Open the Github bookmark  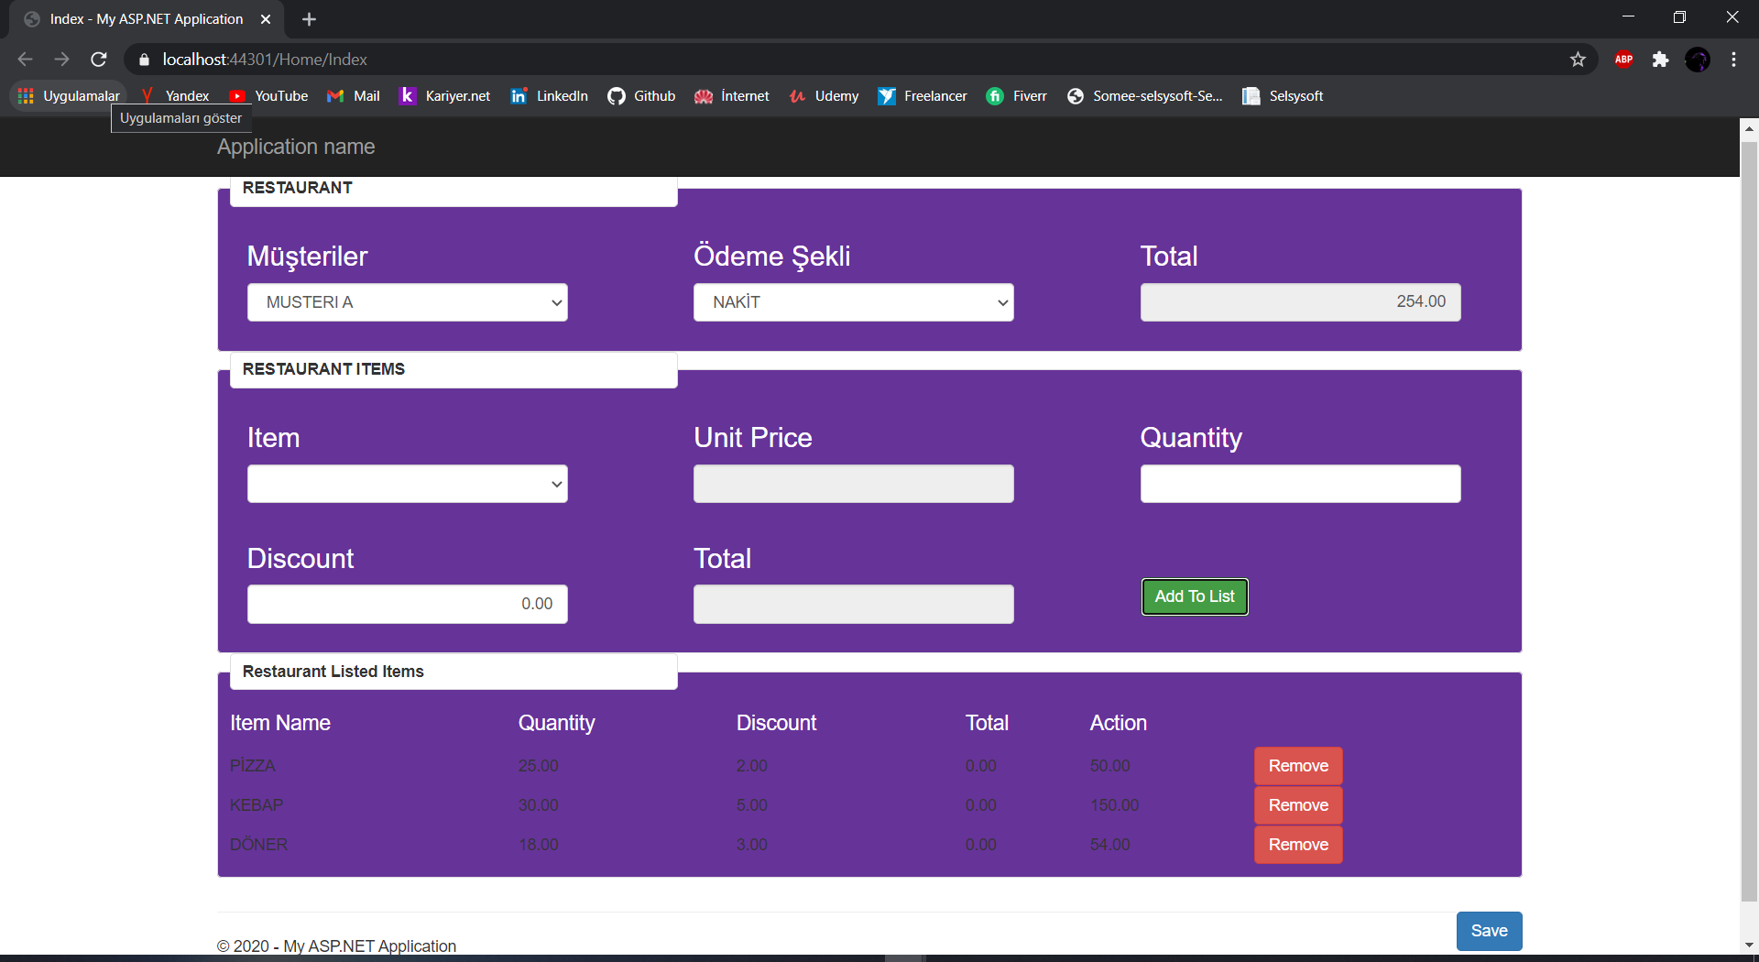pos(641,95)
